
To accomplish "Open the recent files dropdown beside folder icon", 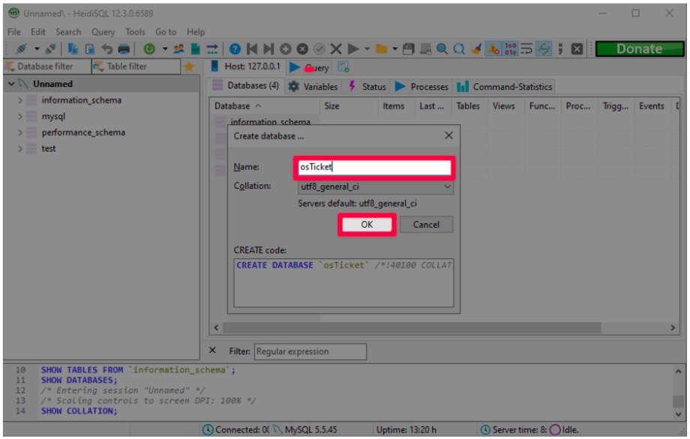I will pyautogui.click(x=394, y=49).
